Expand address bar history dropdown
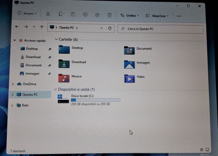 (101, 28)
